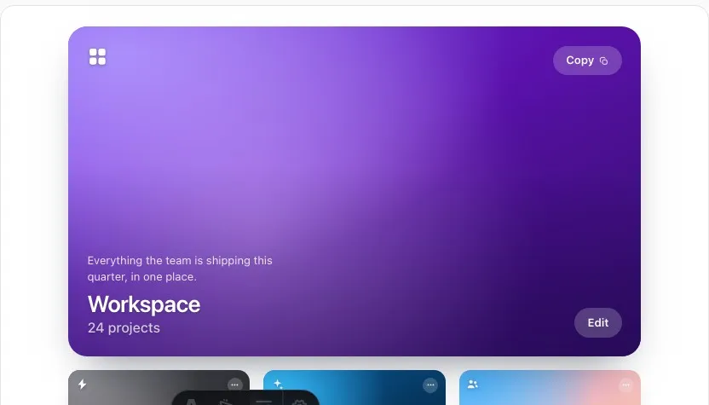The height and width of the screenshot is (405, 709).
Task: Click the people icon on pink-blue card
Action: [x=473, y=385]
